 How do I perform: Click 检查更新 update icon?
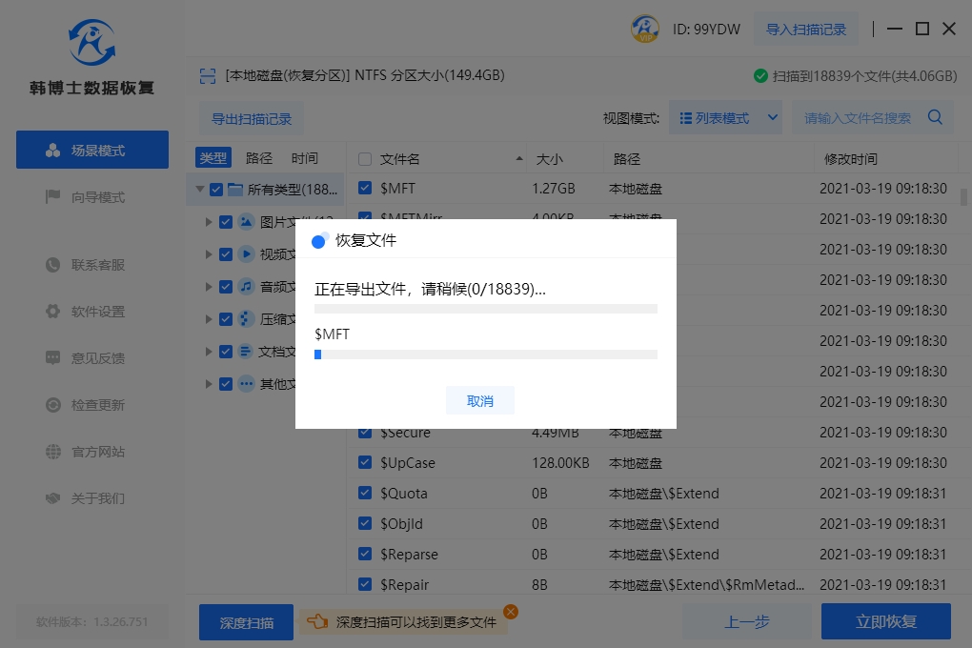54,405
